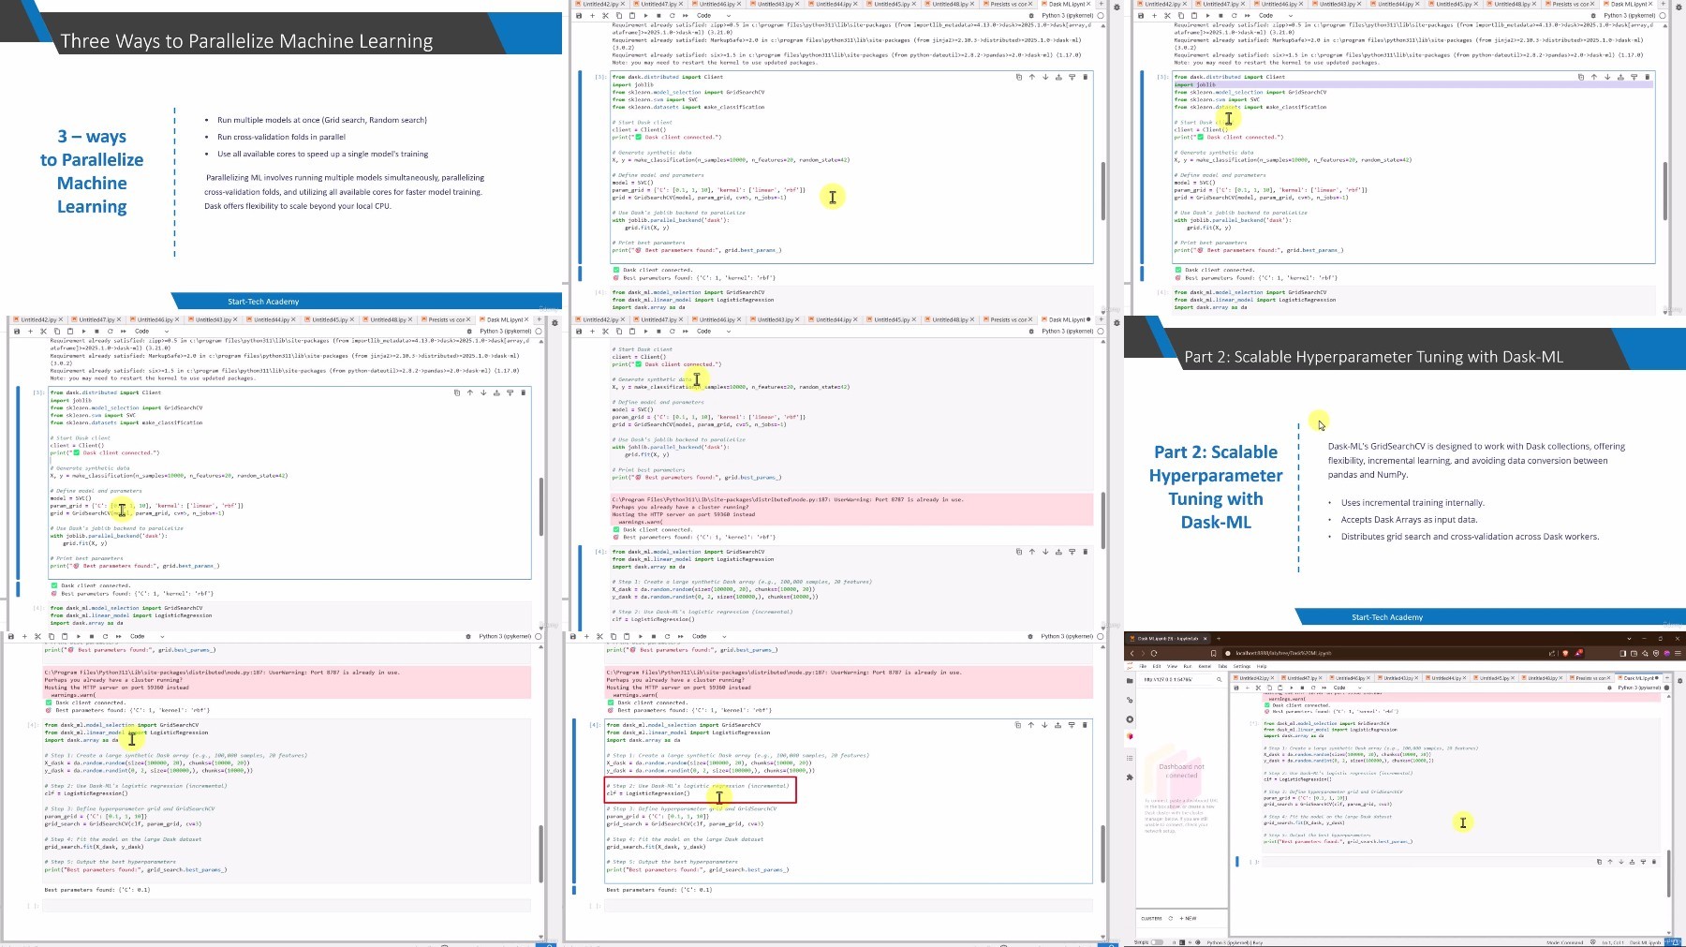Open the extension manager puzzle icon
1686x947 pixels.
click(x=1130, y=777)
